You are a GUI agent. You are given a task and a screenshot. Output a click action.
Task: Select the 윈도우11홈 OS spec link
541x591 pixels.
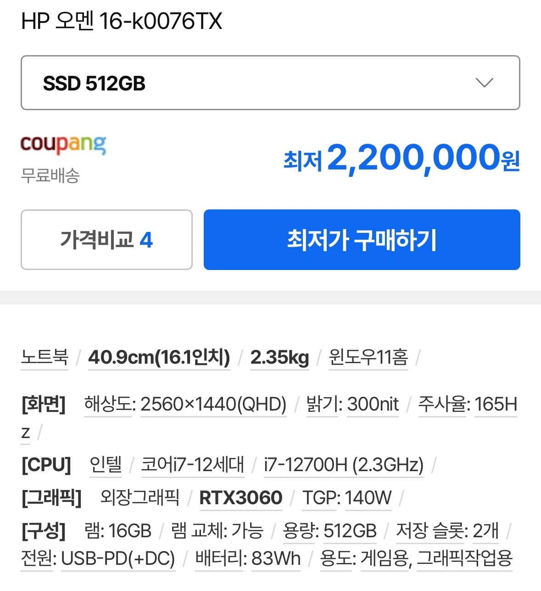(x=368, y=357)
